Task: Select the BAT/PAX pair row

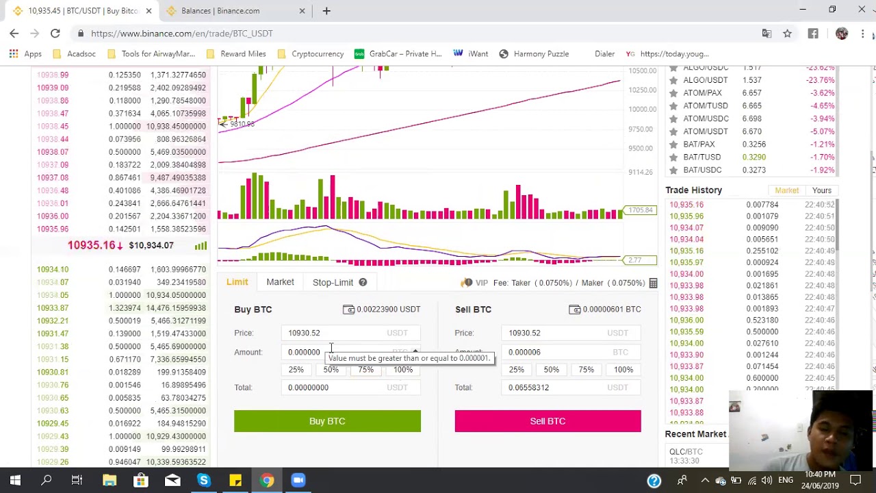Action: point(751,144)
